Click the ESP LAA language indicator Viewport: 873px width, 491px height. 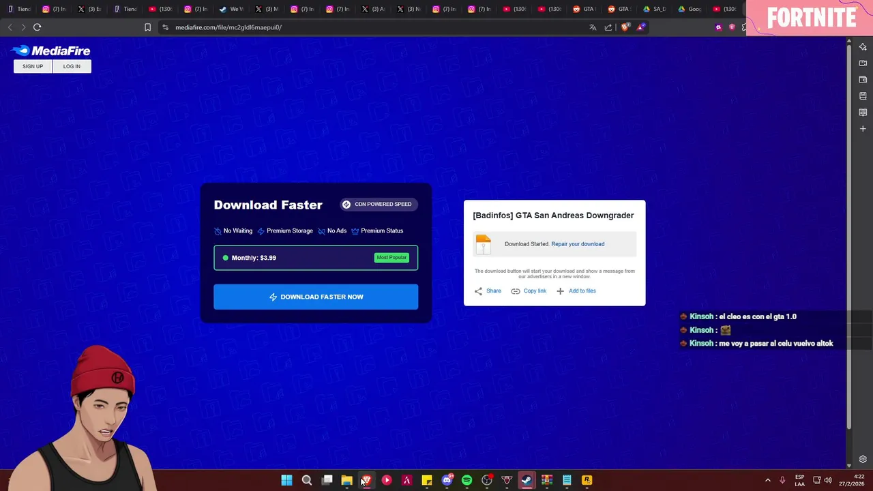point(799,480)
